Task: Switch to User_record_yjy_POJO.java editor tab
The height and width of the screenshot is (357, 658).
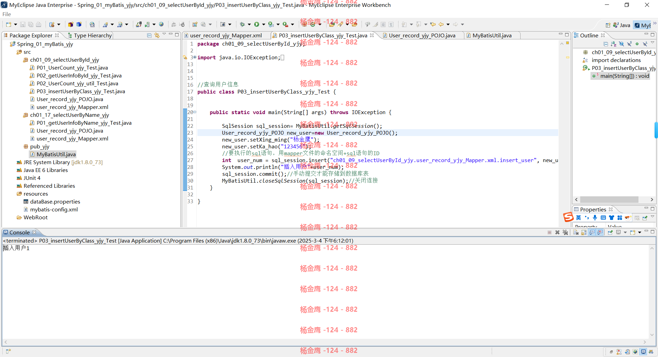Action: 422,35
